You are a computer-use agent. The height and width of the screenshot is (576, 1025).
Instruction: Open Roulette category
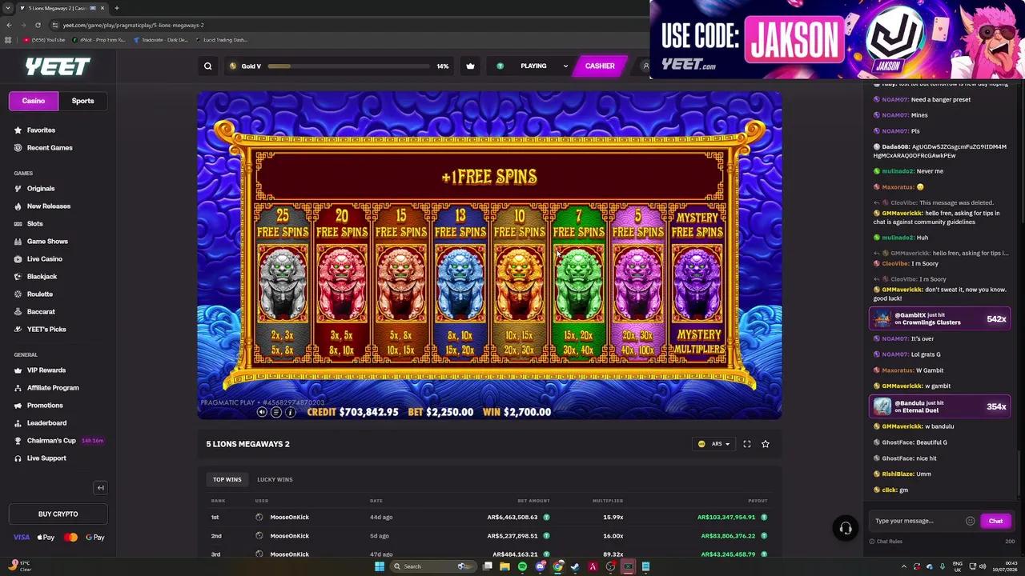tap(40, 294)
